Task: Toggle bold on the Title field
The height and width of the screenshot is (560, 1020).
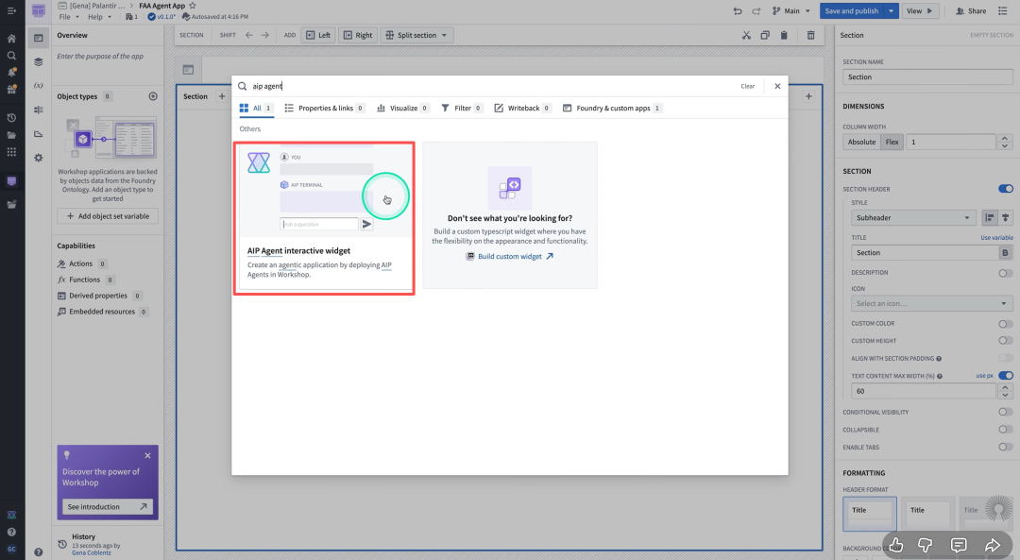Action: point(1005,252)
